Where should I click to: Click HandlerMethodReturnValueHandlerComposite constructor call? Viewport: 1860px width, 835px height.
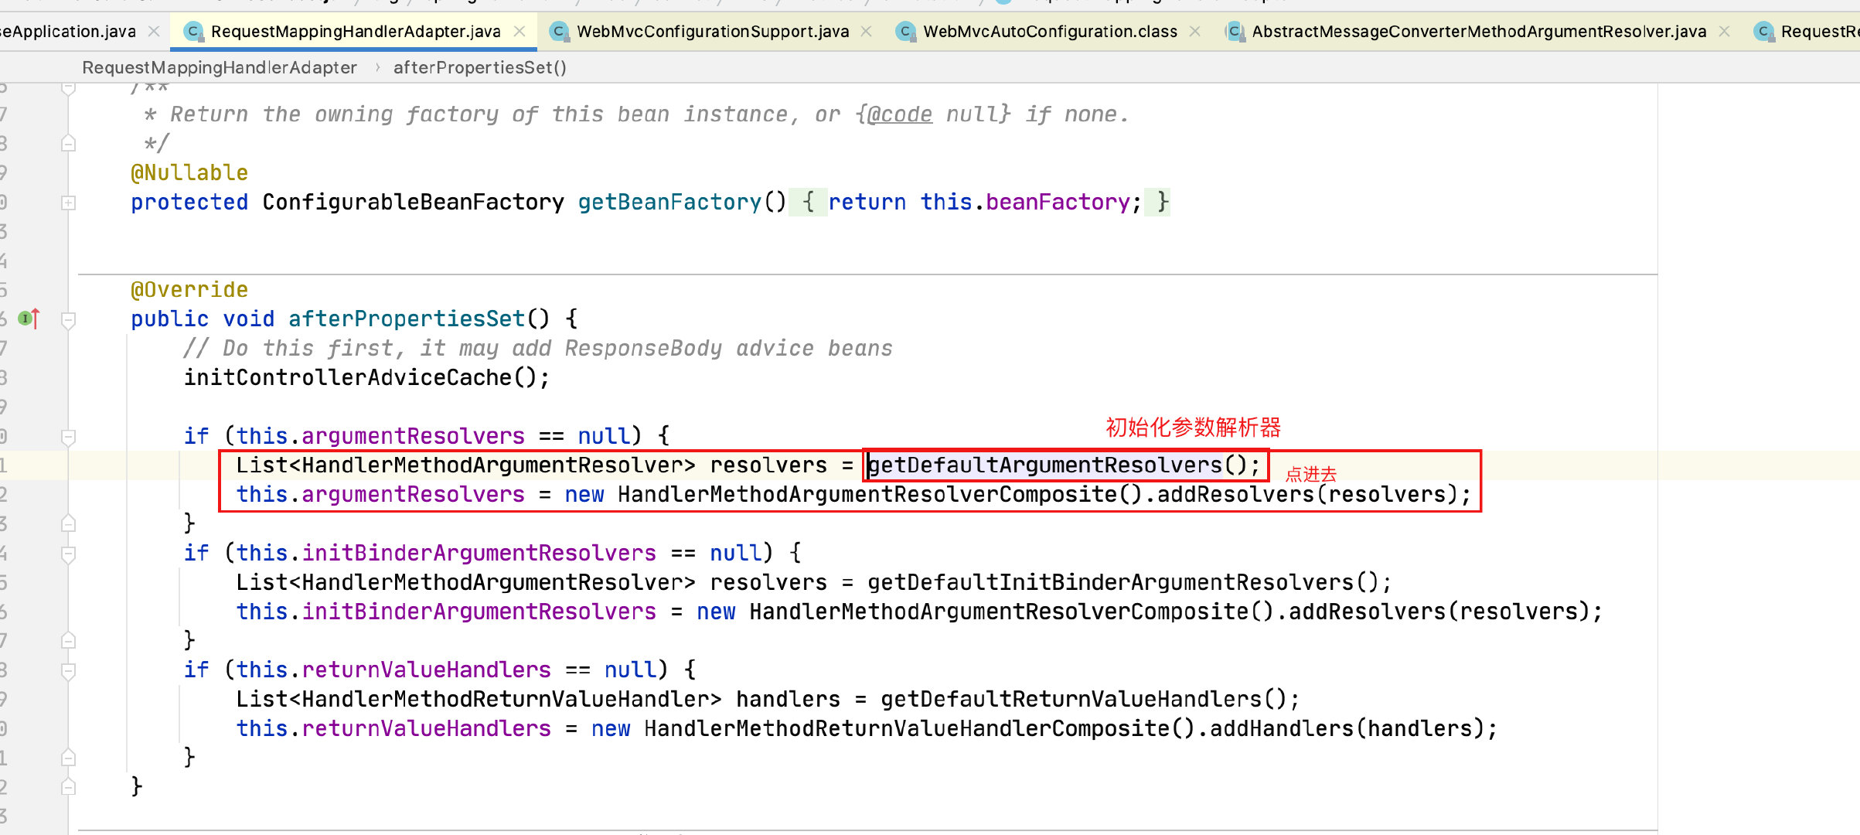pyautogui.click(x=920, y=728)
